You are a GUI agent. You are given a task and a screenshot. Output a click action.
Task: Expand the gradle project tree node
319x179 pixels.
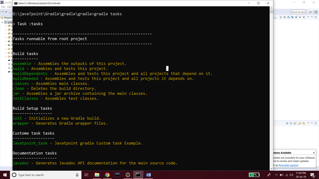coord(3,22)
